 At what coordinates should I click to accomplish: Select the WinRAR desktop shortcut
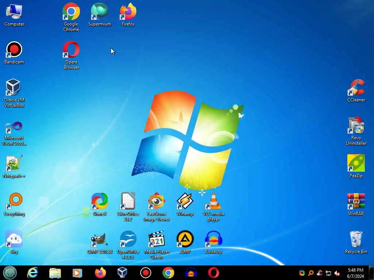coord(356,204)
